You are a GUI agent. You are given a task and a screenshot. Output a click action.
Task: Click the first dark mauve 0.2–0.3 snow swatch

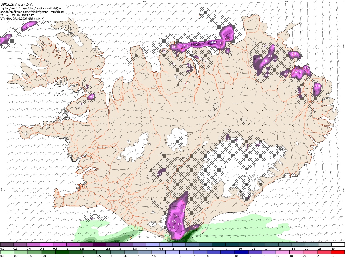[x=7, y=245]
